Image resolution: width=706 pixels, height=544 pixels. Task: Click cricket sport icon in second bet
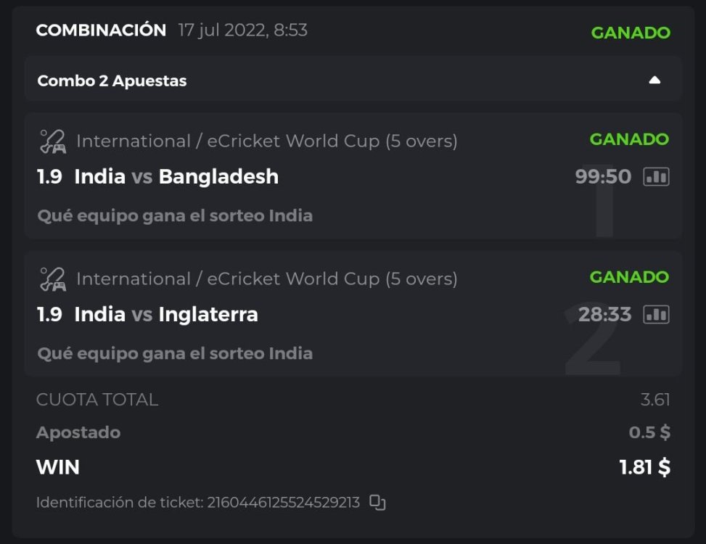click(52, 279)
